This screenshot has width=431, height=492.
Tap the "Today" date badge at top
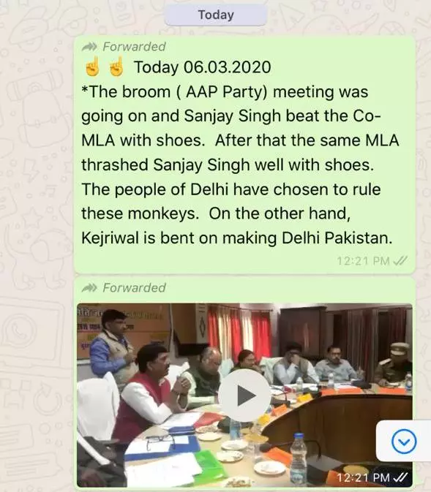pos(216,15)
